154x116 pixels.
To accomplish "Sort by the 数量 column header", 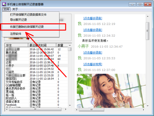I will coord(62,45).
